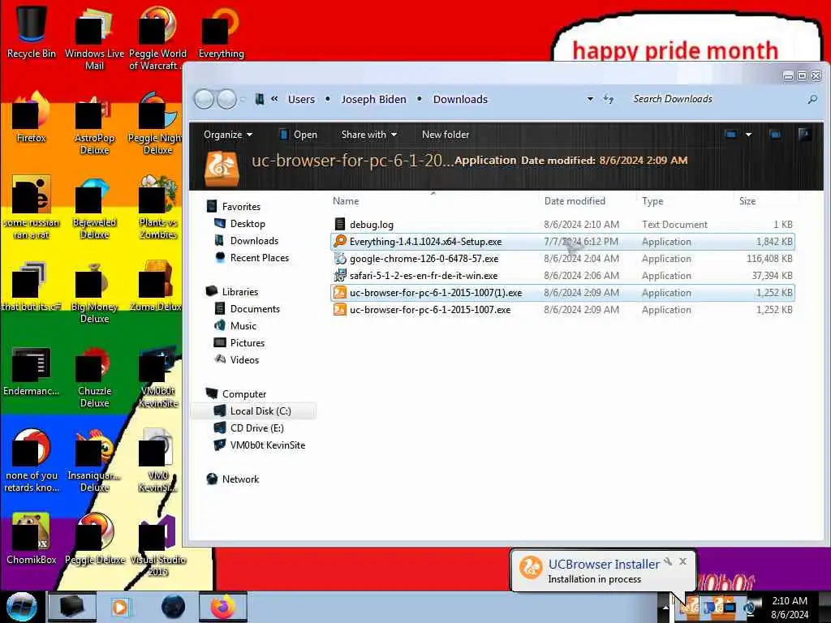The height and width of the screenshot is (623, 831).
Task: Open Visual Studio 2015 desktop icon
Action: [x=158, y=544]
